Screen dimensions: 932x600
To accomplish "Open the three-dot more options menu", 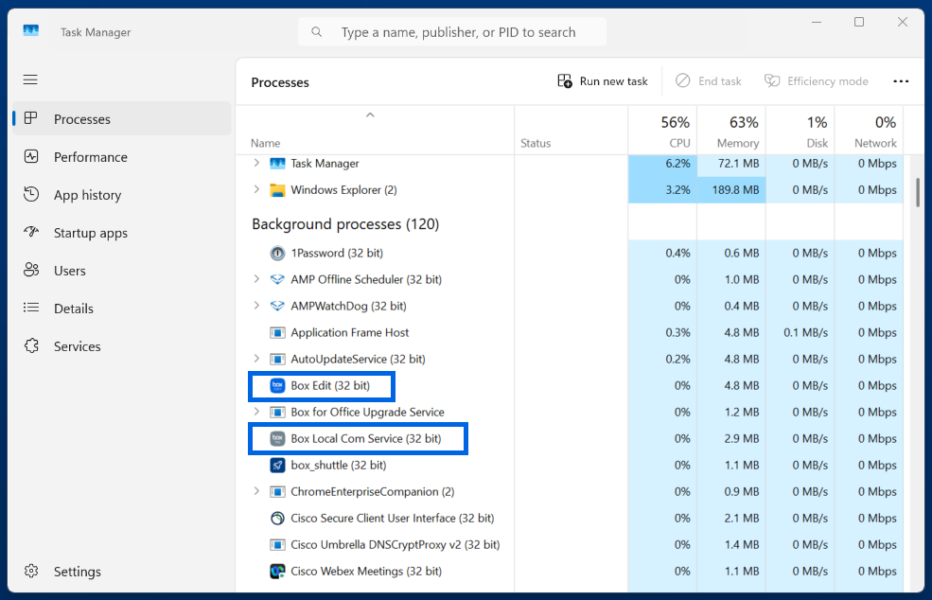I will pyautogui.click(x=901, y=81).
